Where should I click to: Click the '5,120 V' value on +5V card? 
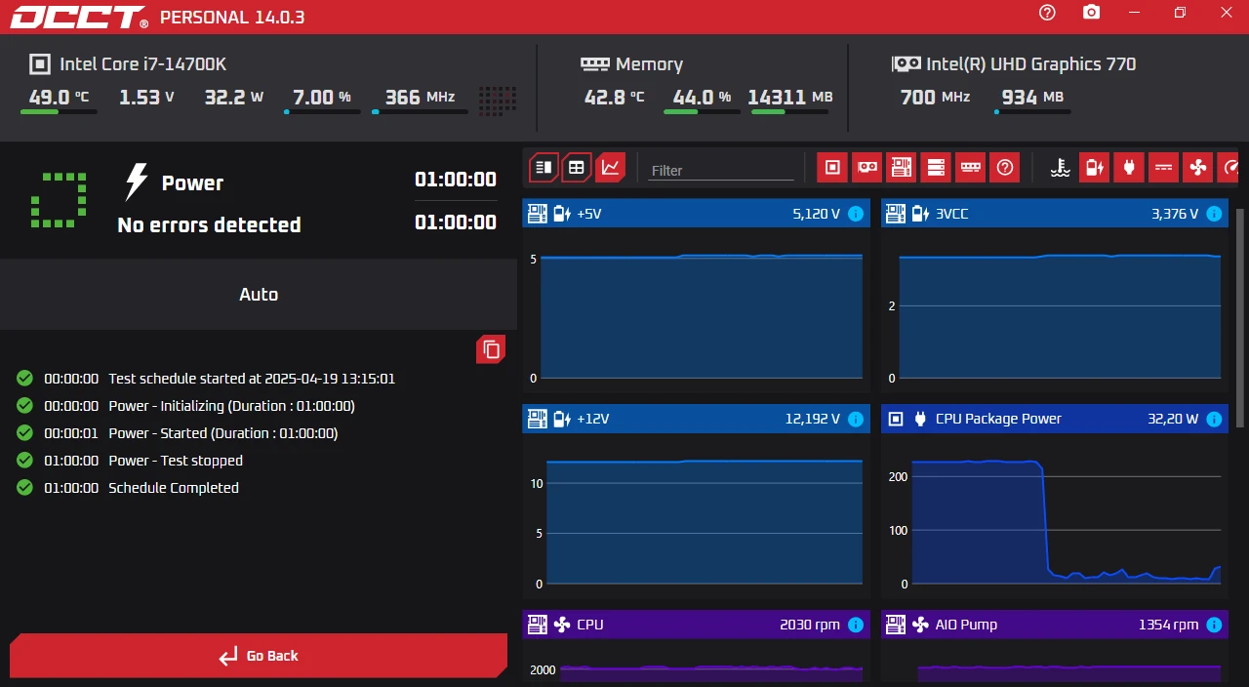pyautogui.click(x=817, y=214)
